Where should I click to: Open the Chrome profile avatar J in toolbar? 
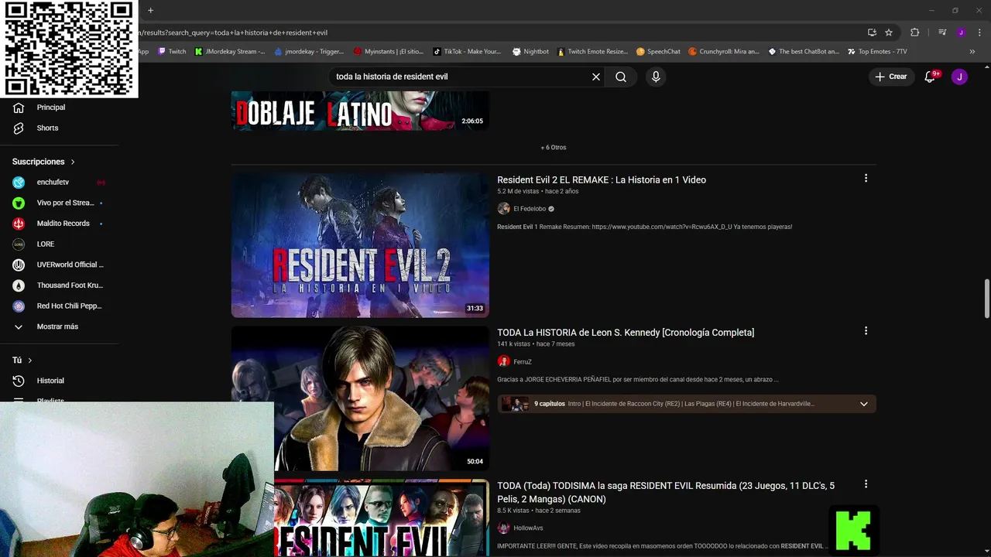coord(961,32)
